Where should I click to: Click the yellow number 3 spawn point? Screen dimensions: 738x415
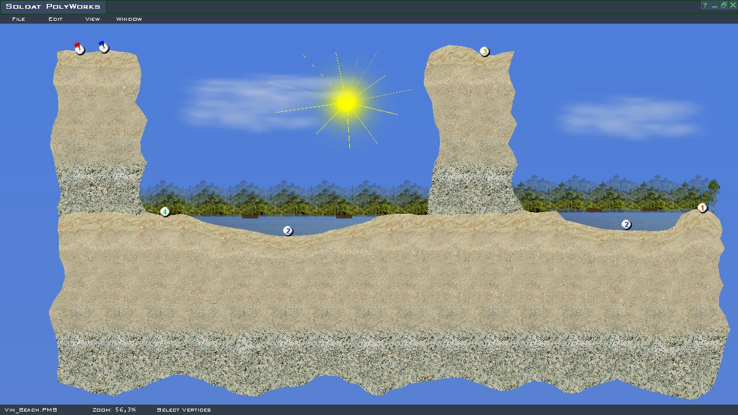click(x=484, y=51)
